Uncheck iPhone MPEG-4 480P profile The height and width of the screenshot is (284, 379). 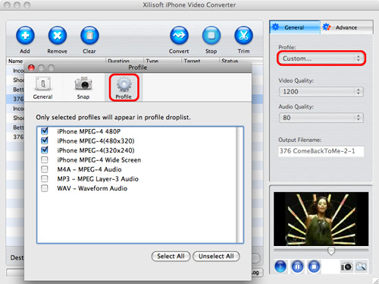45,131
